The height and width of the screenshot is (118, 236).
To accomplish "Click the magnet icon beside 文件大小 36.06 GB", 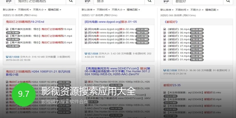I will [165, 70].
